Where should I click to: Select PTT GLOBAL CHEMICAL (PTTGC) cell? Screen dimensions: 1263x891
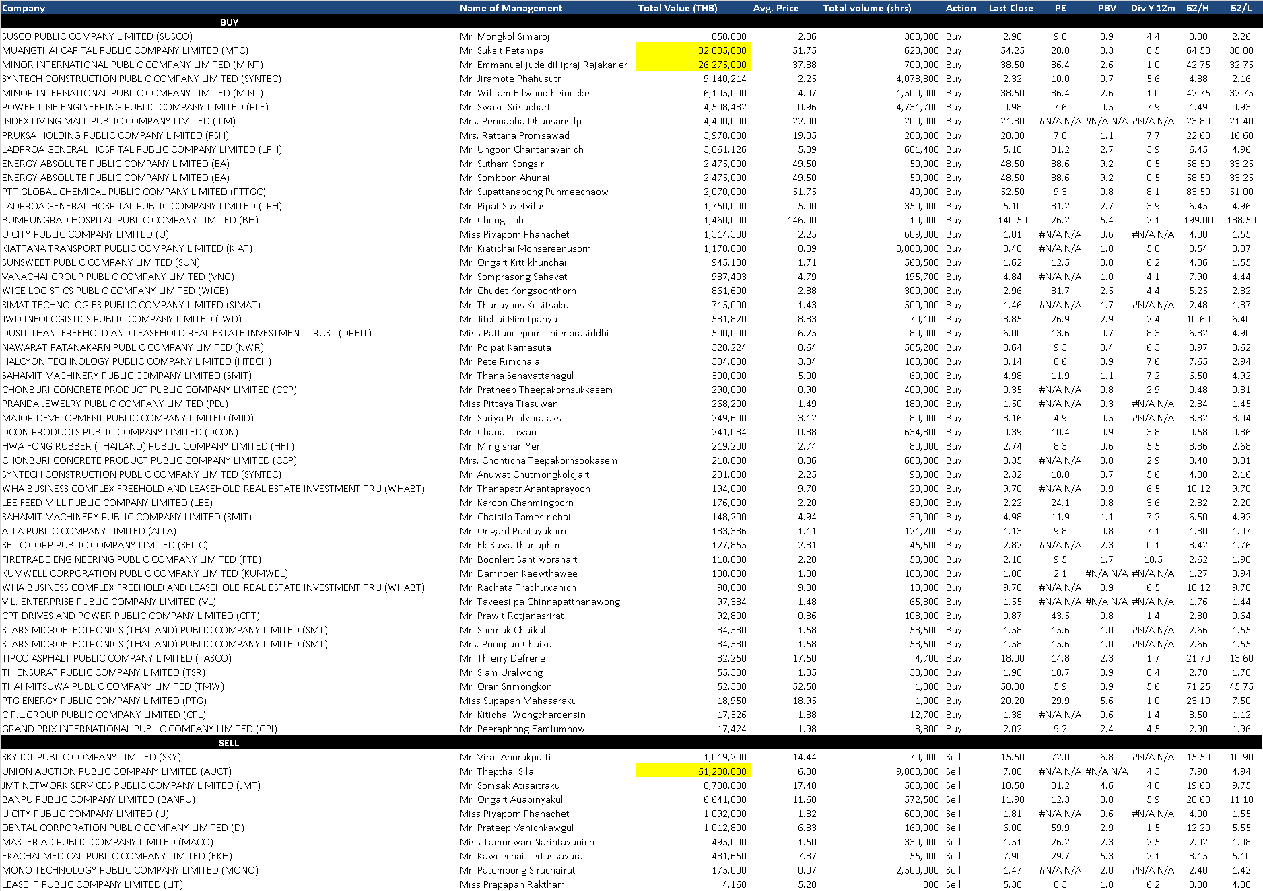point(134,192)
